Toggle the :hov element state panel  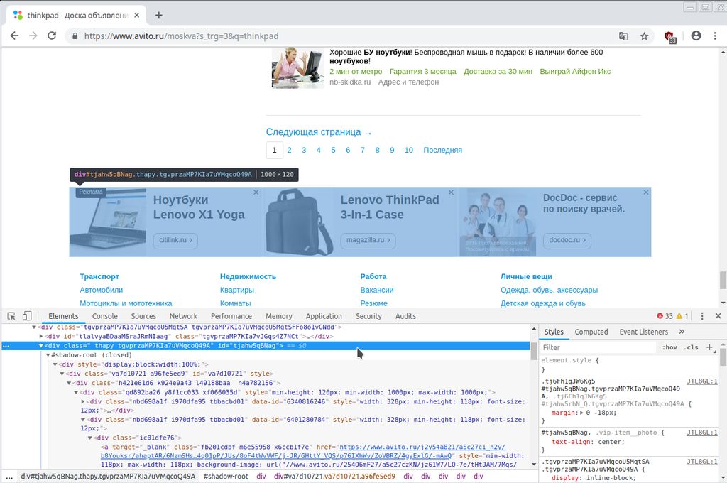click(669, 347)
